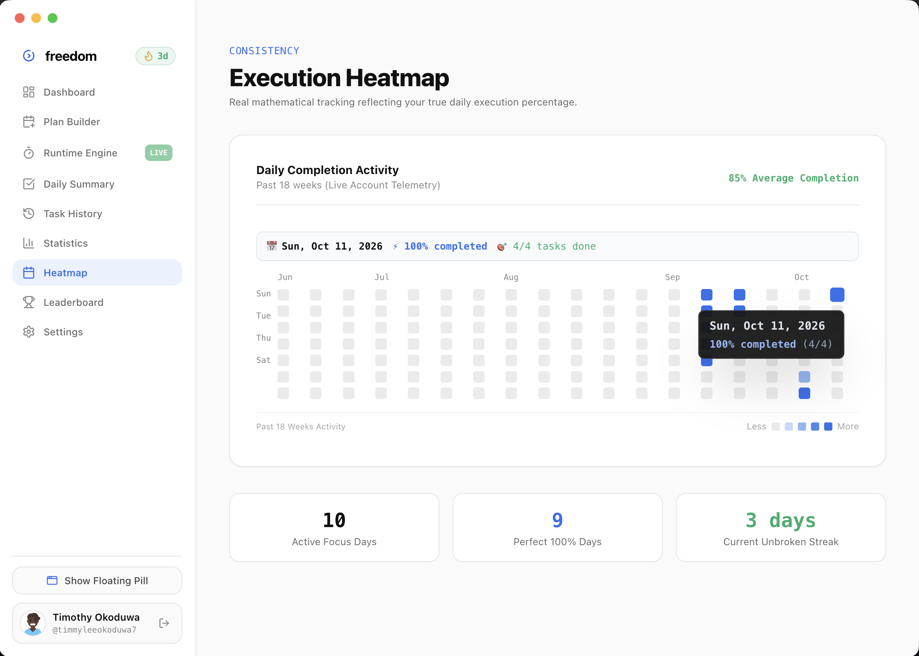Click the calendar emoji in the date info bar
Viewport: 919px width, 656px height.
tap(272, 246)
